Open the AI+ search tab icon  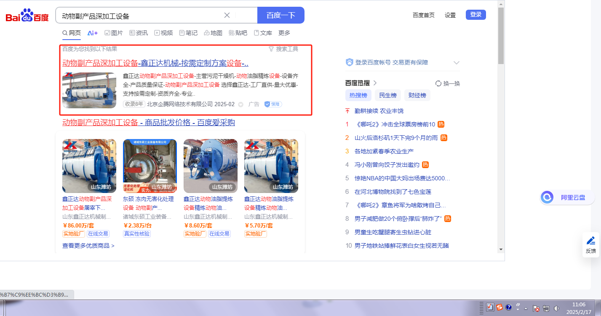click(93, 33)
